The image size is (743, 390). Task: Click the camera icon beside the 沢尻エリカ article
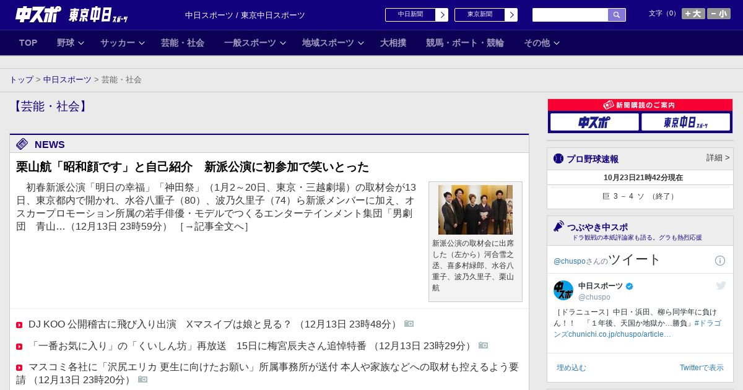click(143, 379)
